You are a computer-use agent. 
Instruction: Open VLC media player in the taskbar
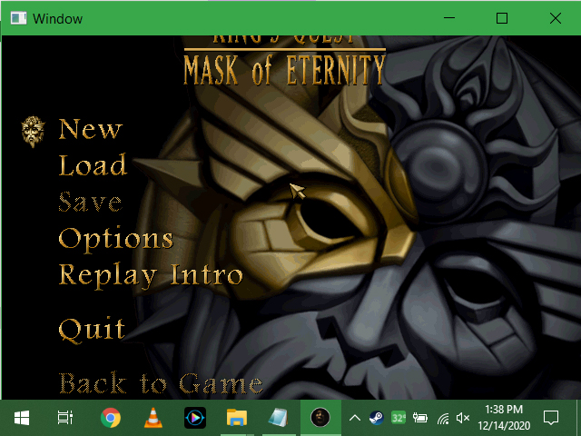click(x=153, y=418)
